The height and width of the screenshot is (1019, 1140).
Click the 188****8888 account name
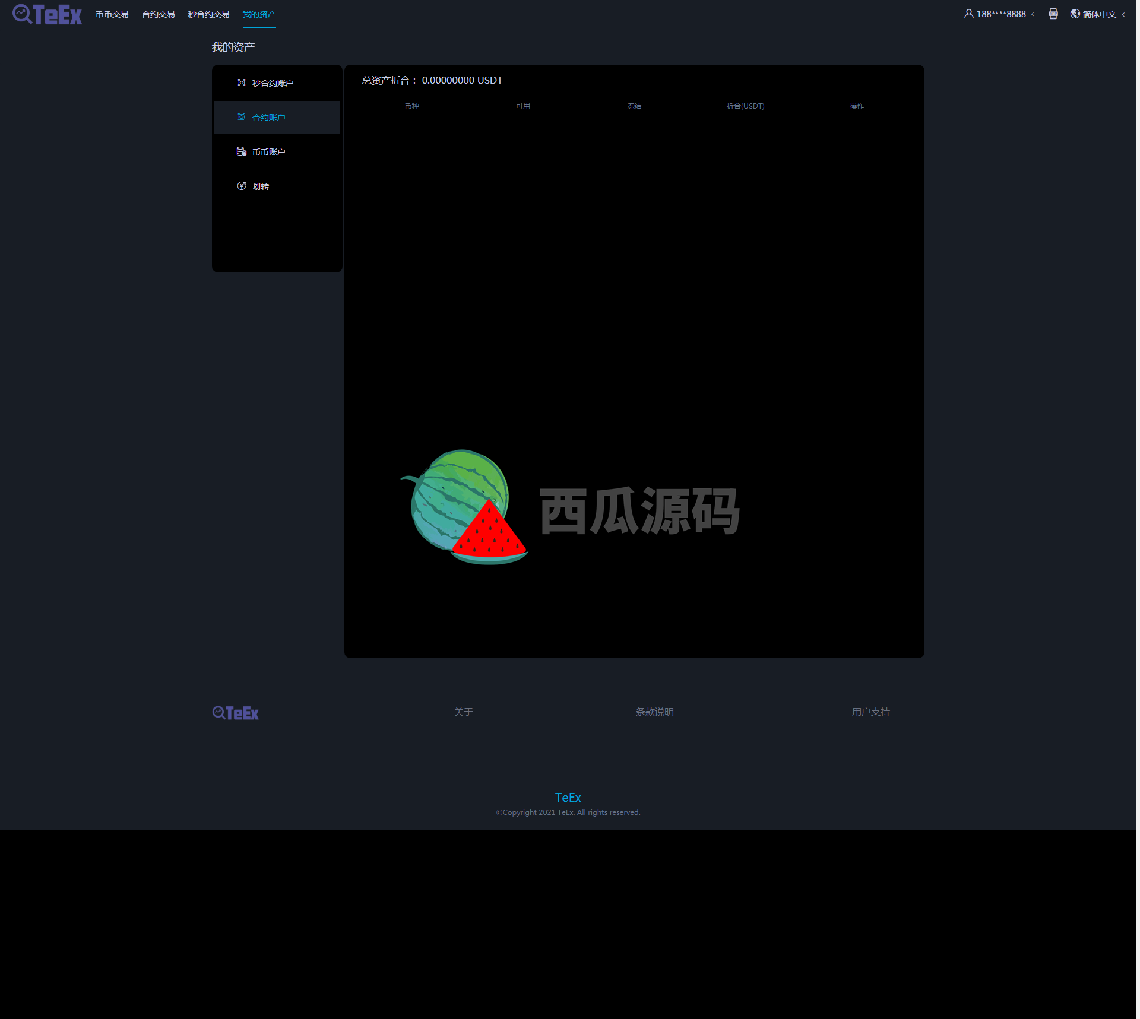pyautogui.click(x=1001, y=14)
